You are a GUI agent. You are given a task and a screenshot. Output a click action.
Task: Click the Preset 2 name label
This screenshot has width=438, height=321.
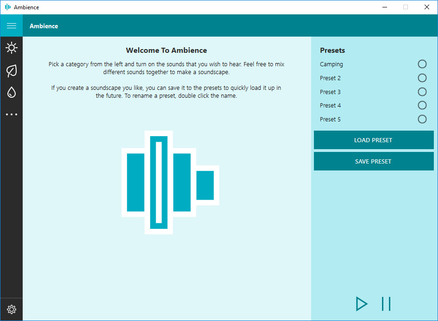click(330, 78)
